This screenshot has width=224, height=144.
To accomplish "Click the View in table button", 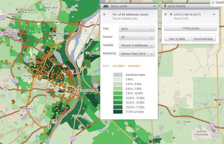I will (177, 39).
